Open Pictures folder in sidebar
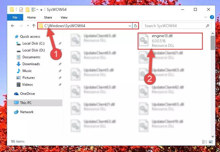 coord(29,78)
